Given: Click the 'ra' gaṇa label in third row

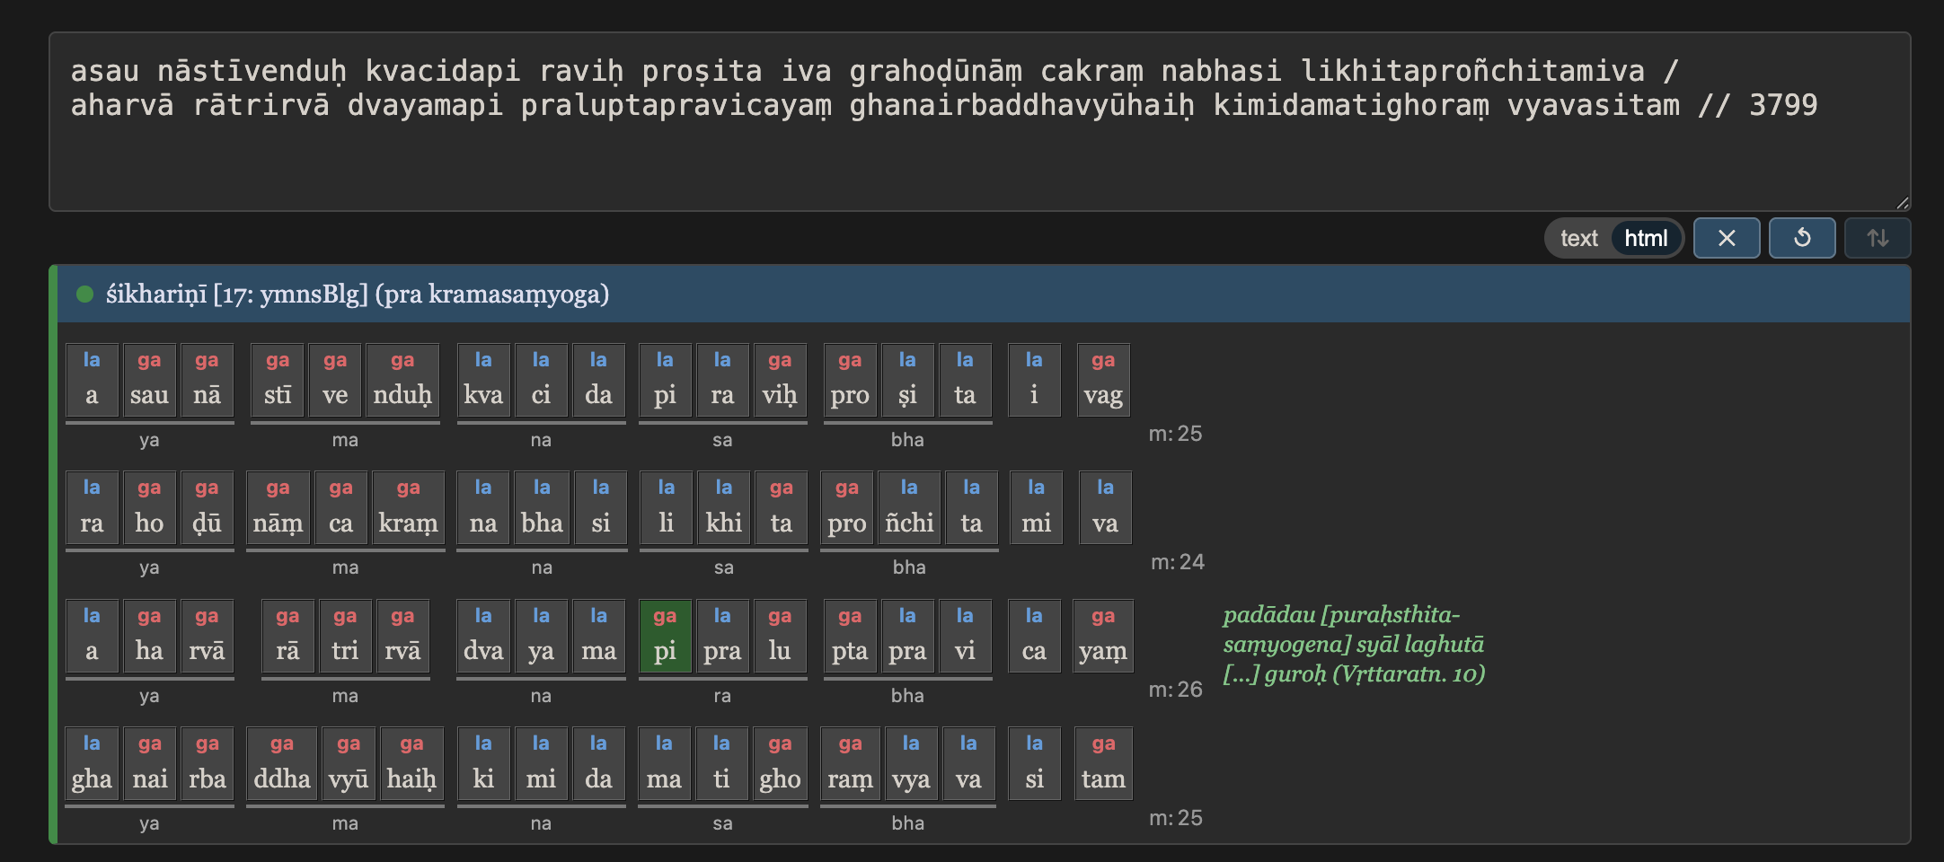Looking at the screenshot, I should pos(722,696).
